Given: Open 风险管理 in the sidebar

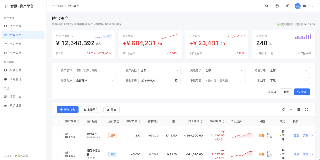Looking at the screenshot, I should (x=23, y=79).
